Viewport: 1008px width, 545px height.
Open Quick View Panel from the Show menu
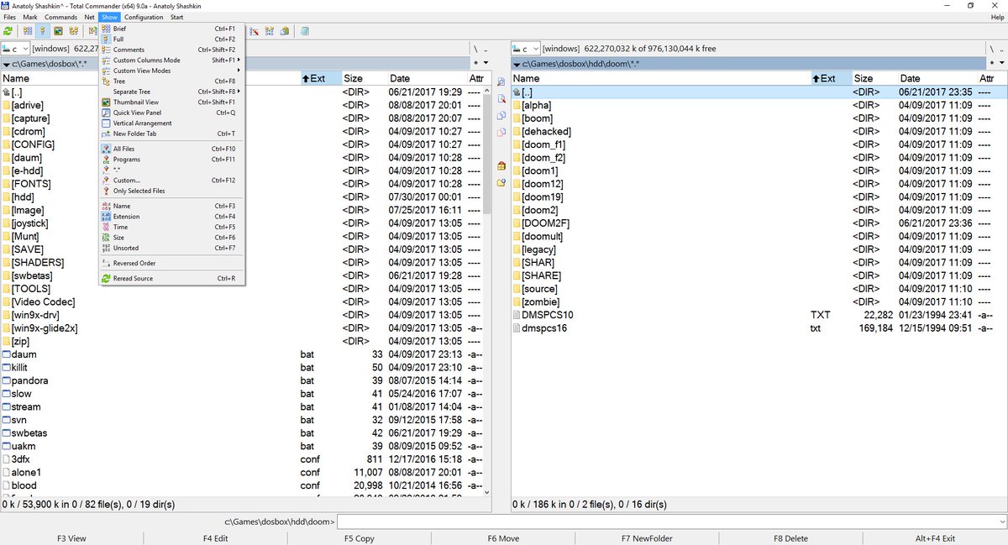click(x=171, y=113)
